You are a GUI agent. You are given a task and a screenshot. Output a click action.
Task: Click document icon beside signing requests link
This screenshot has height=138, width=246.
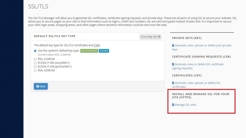(173, 64)
